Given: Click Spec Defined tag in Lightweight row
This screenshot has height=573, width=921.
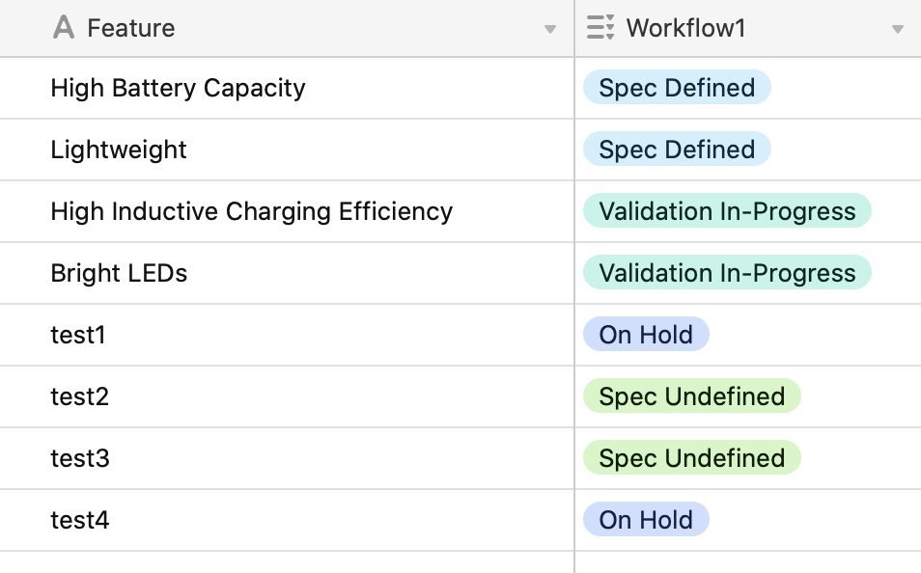Looking at the screenshot, I should [x=677, y=150].
